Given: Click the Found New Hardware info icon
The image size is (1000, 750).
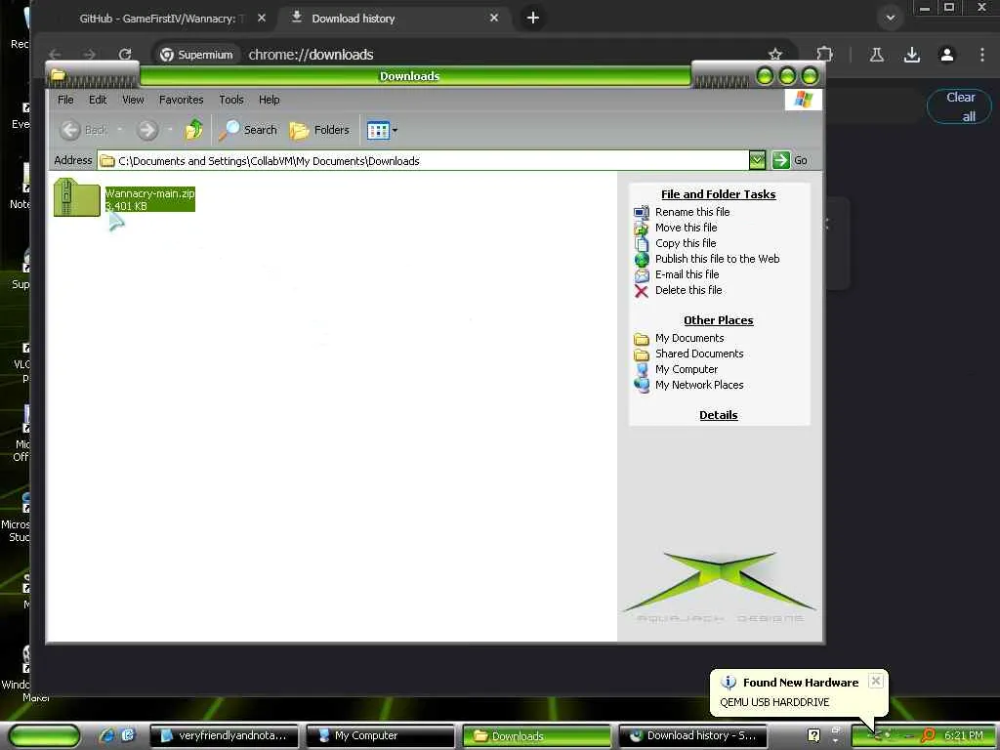Looking at the screenshot, I should click(x=729, y=683).
